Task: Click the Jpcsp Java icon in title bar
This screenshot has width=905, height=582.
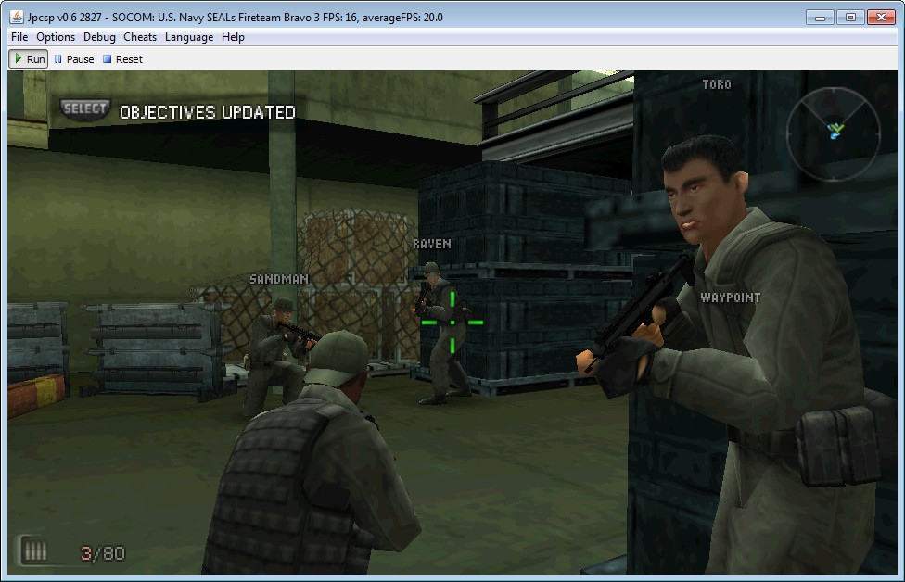Action: pyautogui.click(x=17, y=17)
